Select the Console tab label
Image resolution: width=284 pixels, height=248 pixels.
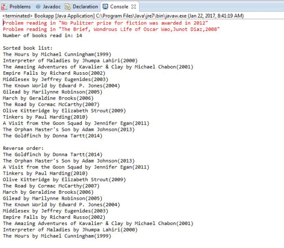(x=119, y=7)
